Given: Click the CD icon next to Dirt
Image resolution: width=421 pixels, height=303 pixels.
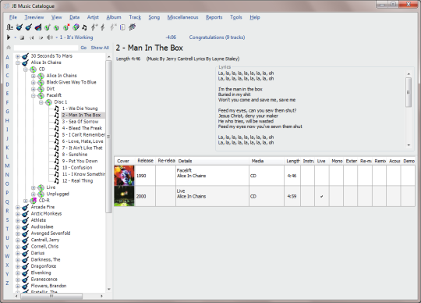Looking at the screenshot, I should point(41,89).
